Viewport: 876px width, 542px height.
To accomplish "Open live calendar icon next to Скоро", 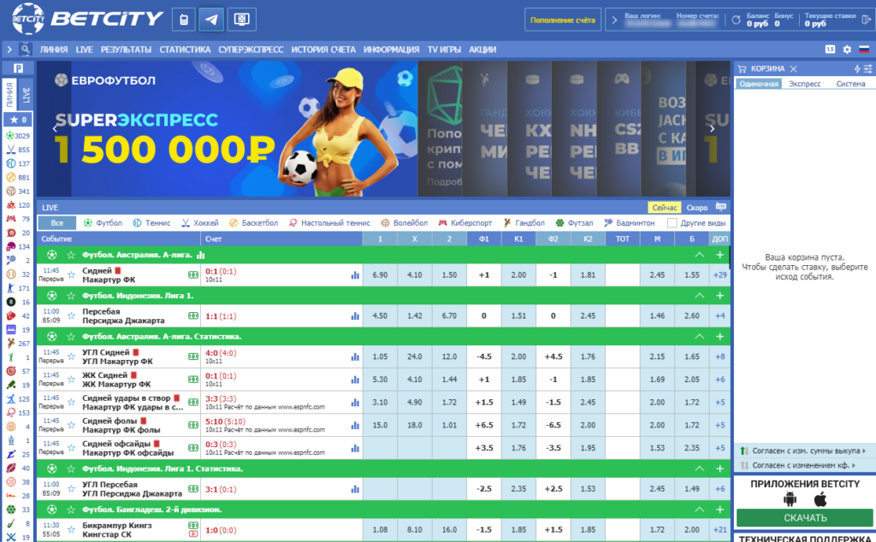I will (x=720, y=207).
